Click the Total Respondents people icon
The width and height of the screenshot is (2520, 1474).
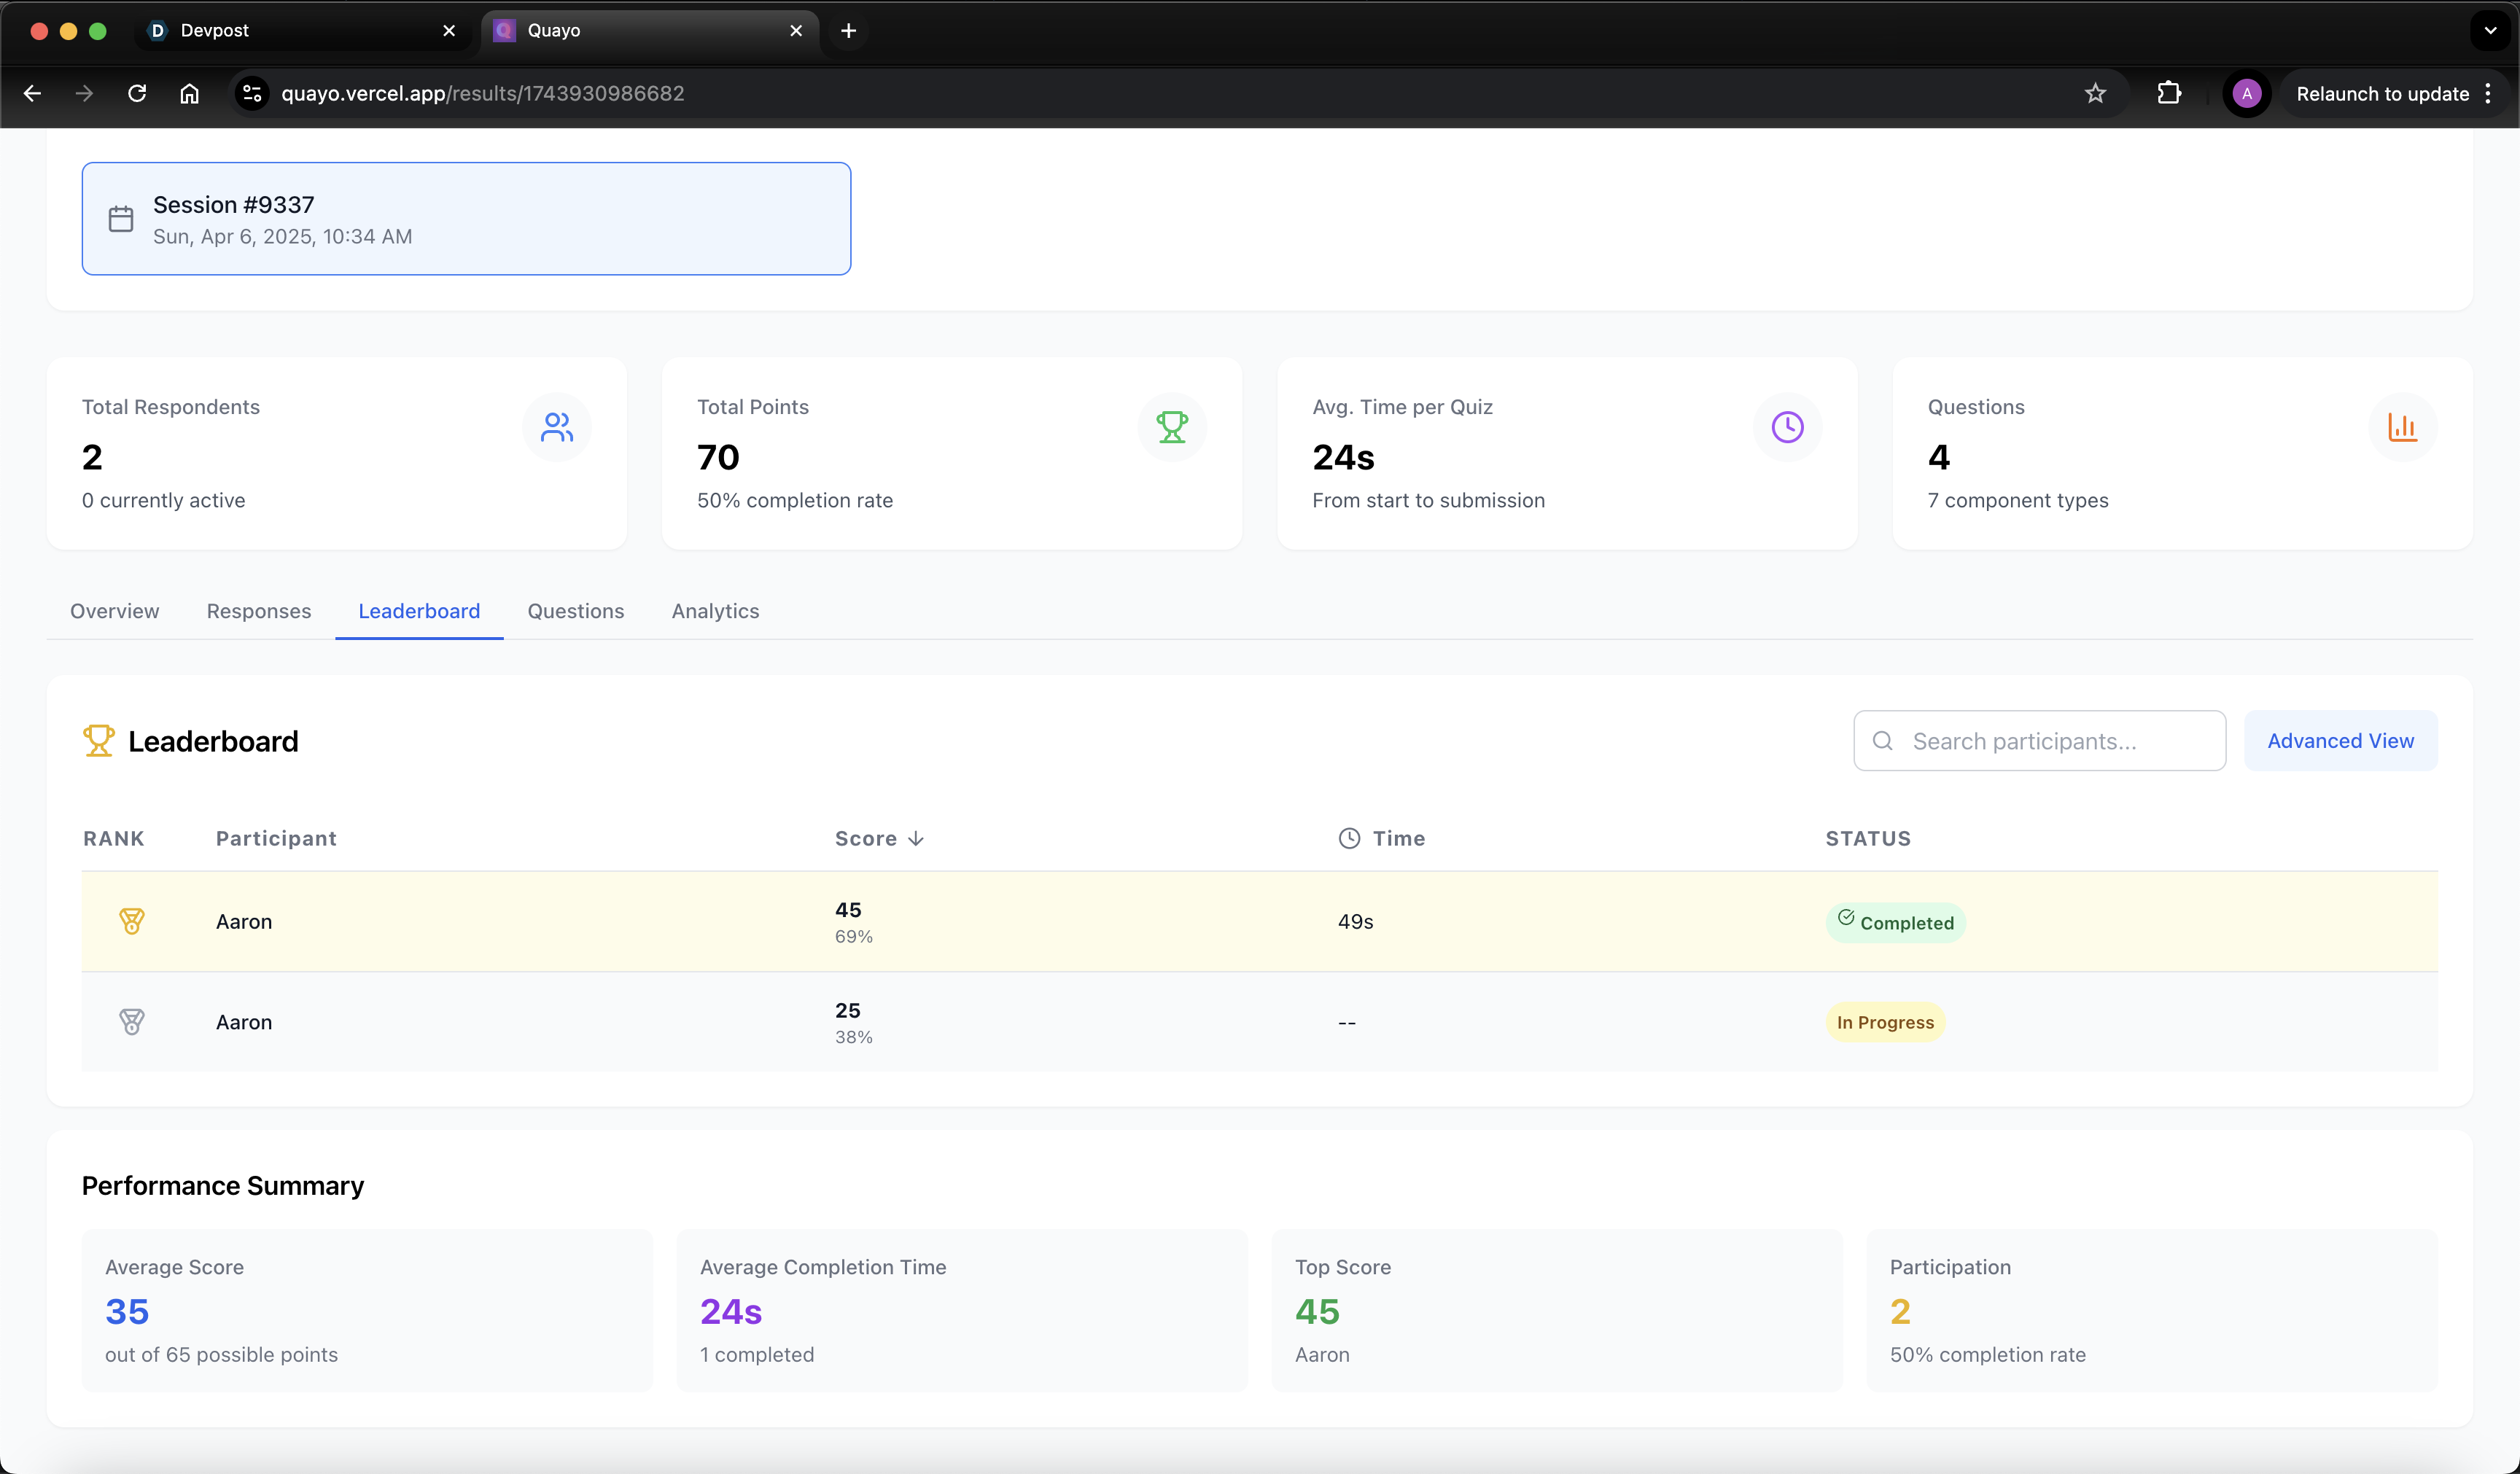pos(556,427)
